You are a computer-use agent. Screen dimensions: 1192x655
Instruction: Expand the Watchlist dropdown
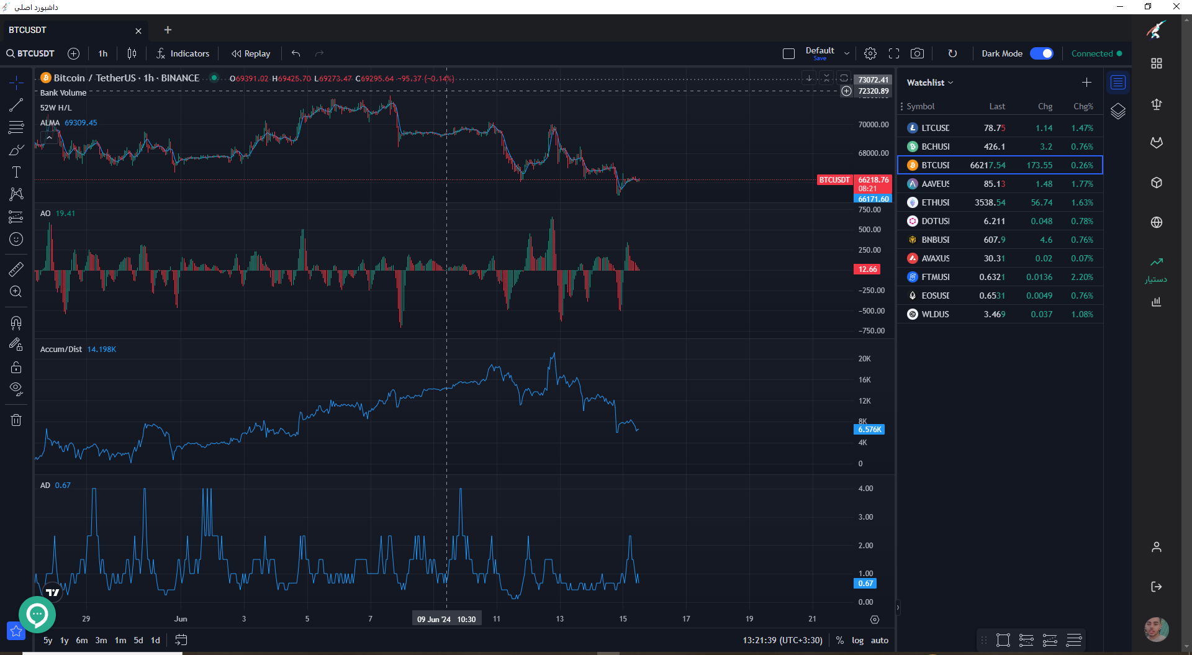click(929, 83)
